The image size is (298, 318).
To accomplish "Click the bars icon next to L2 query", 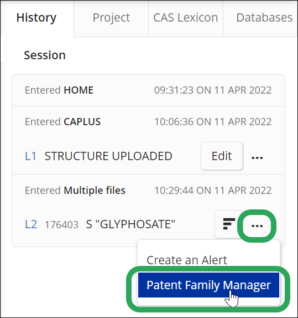I will (229, 224).
